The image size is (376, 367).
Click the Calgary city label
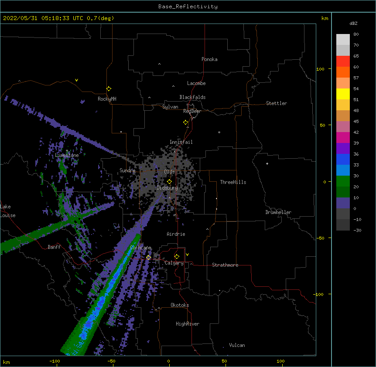(174, 263)
